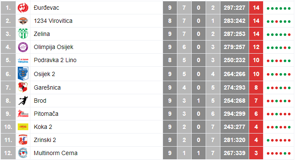Screen dimensions: 296x161
Task: Click Đurđevac's red 14 points cell
Action: [x=256, y=8]
